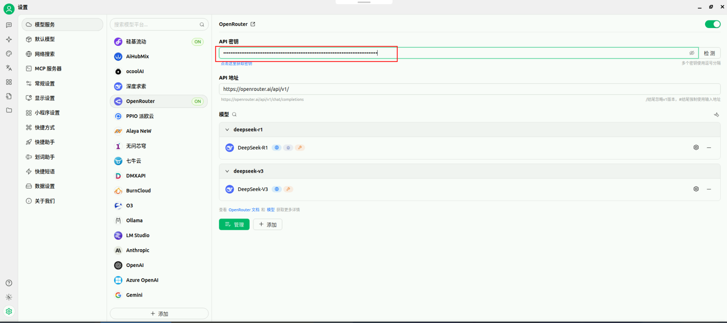
Task: Disable the OpenRouter provider switch
Action: pyautogui.click(x=713, y=24)
